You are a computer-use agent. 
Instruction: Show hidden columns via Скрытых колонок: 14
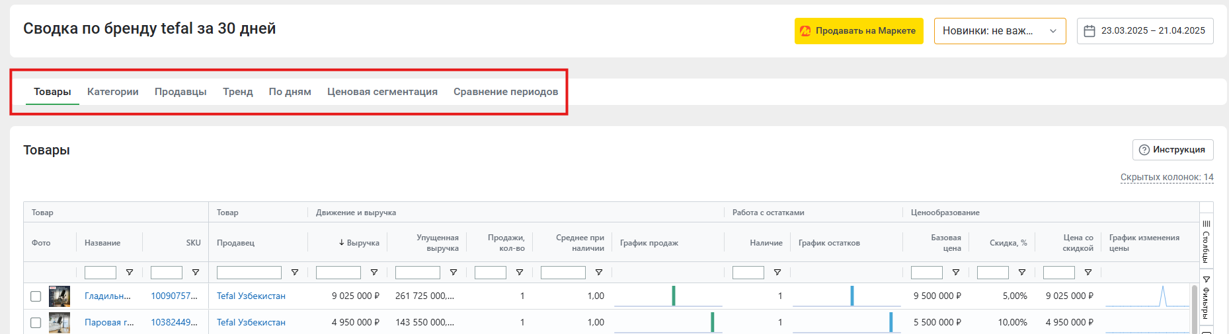[1167, 177]
